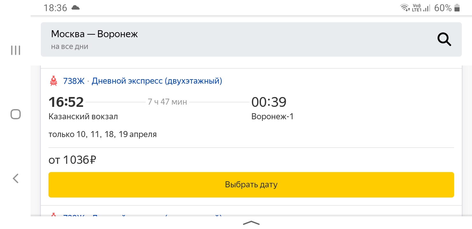
Task: Tap the Казанский вокзал departure station
Action: (83, 117)
